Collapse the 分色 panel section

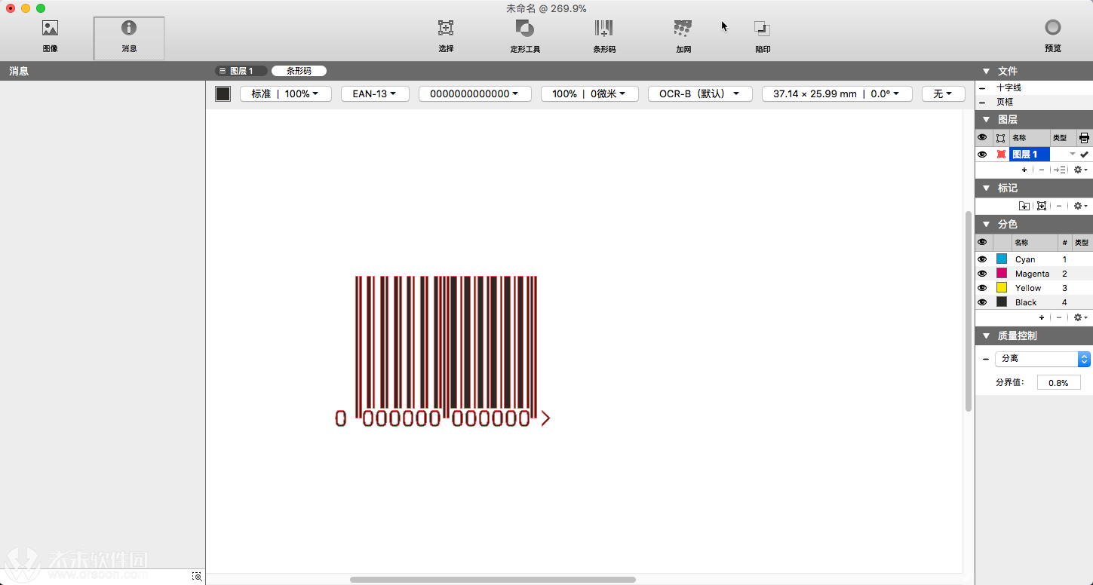(985, 224)
